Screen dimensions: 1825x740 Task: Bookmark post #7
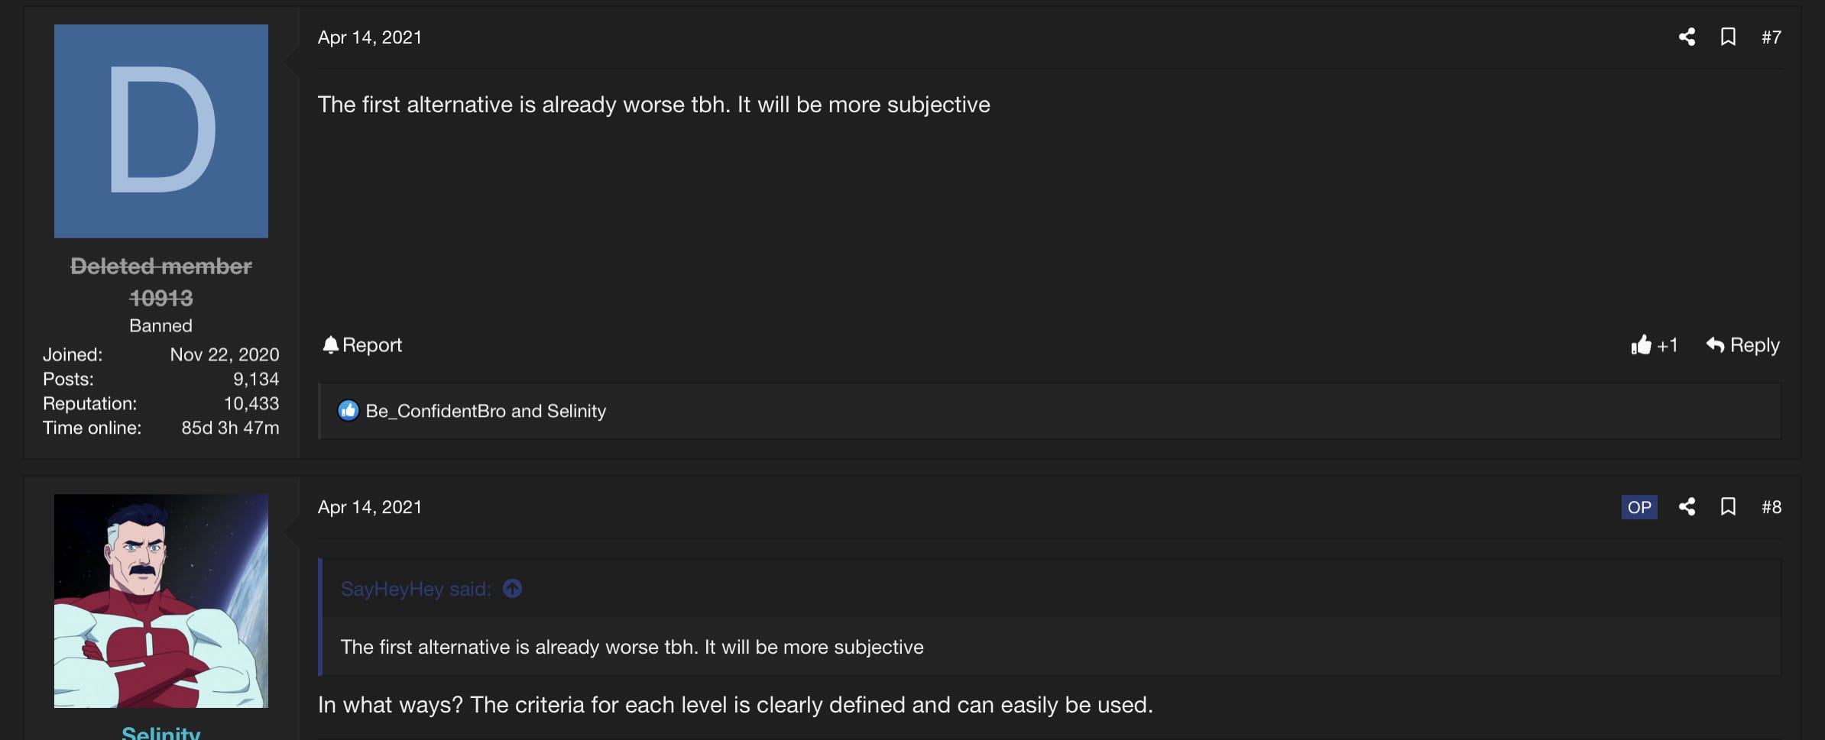click(1728, 37)
